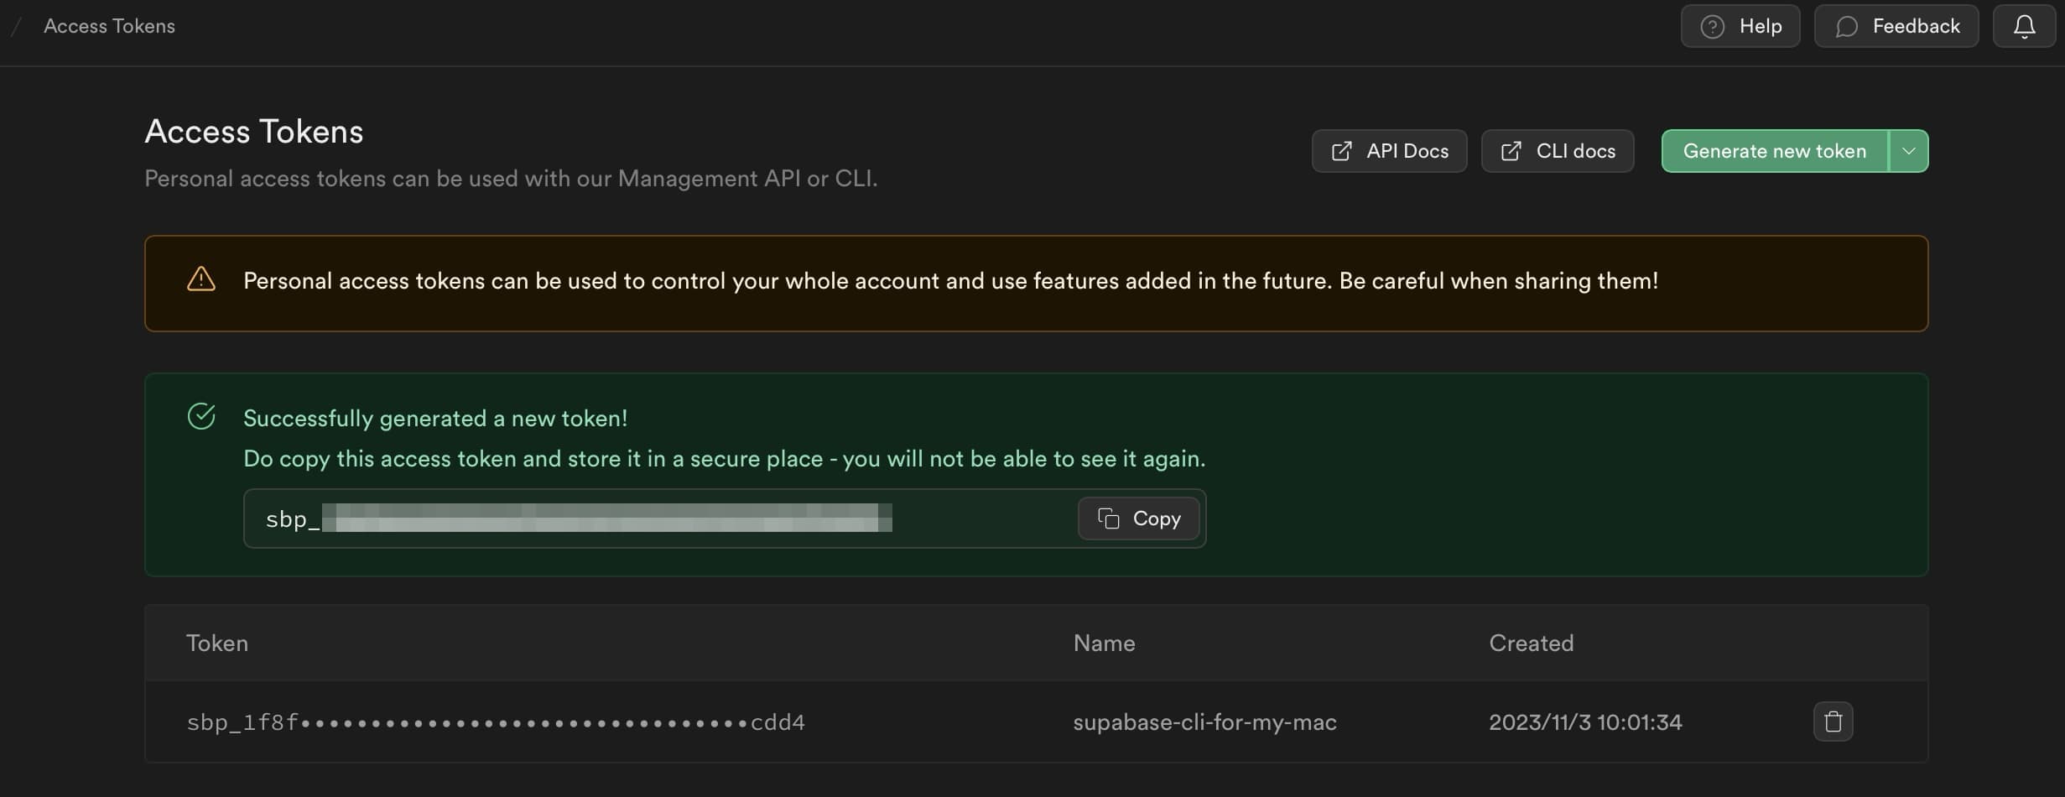Click the Access Tokens breadcrumb
The width and height of the screenshot is (2065, 797).
(x=109, y=26)
